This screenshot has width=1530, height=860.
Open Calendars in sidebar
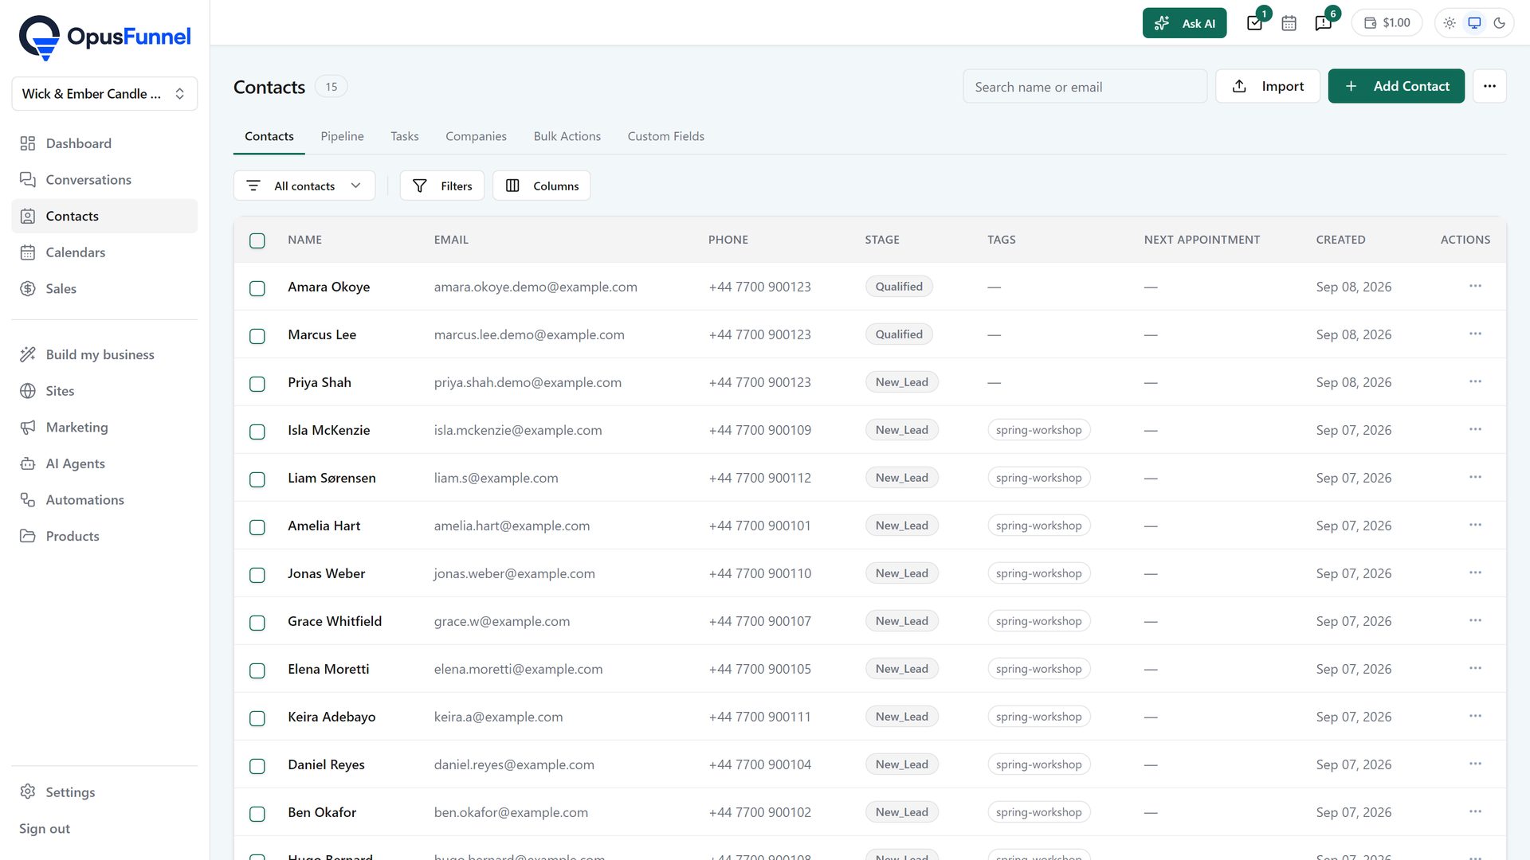tap(104, 252)
